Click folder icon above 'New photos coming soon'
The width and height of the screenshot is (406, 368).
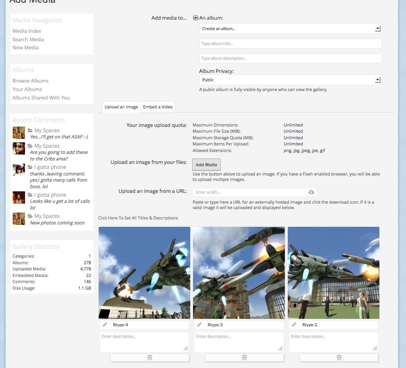point(30,216)
